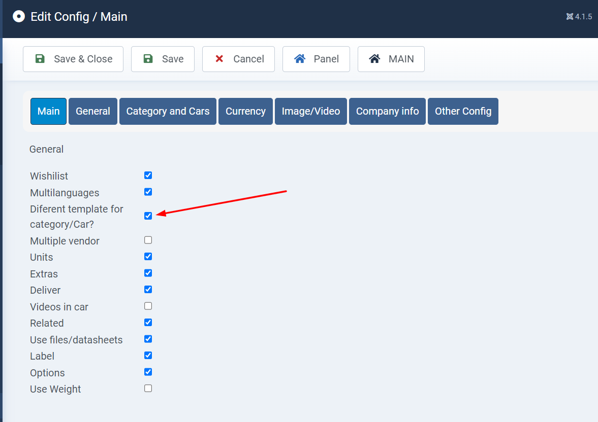Click the Joomla version 4.1.5 icon

click(x=570, y=16)
